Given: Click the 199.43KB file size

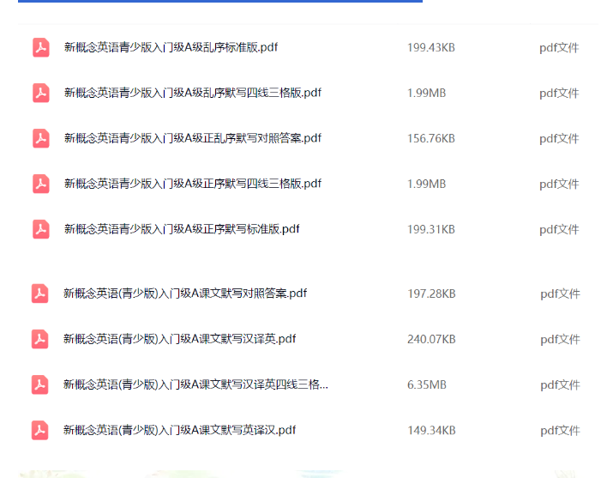Looking at the screenshot, I should coord(431,48).
